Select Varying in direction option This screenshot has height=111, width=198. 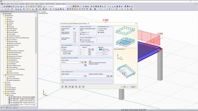tap(62, 51)
